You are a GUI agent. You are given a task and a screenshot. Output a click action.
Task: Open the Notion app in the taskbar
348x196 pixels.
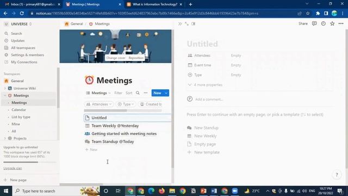point(194,191)
